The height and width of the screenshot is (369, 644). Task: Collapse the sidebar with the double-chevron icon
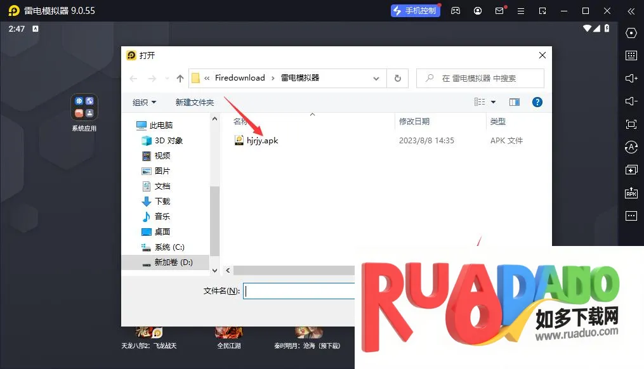[632, 11]
